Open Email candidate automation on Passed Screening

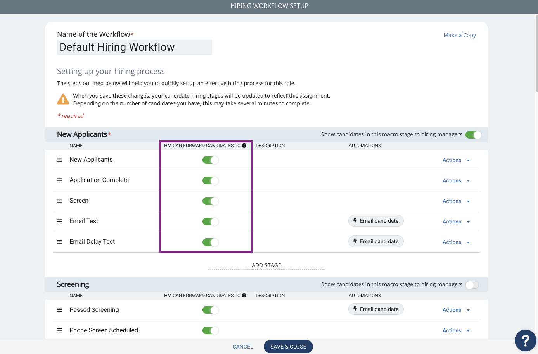(x=376, y=309)
